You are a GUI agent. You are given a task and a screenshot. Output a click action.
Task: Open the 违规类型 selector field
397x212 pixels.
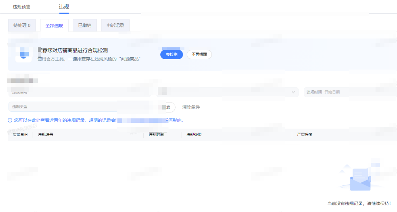pos(63,107)
